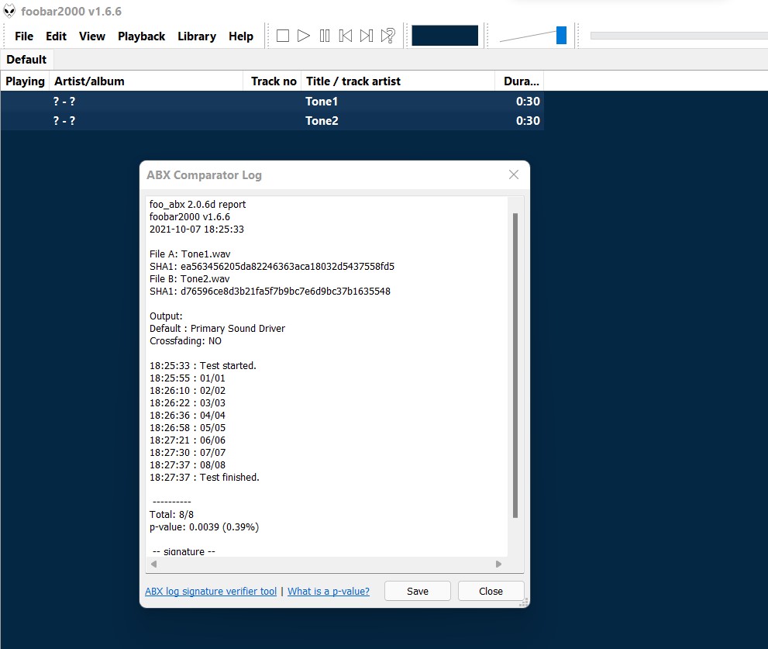Viewport: 768px width, 649px height.
Task: Click the Save button
Action: (x=417, y=591)
